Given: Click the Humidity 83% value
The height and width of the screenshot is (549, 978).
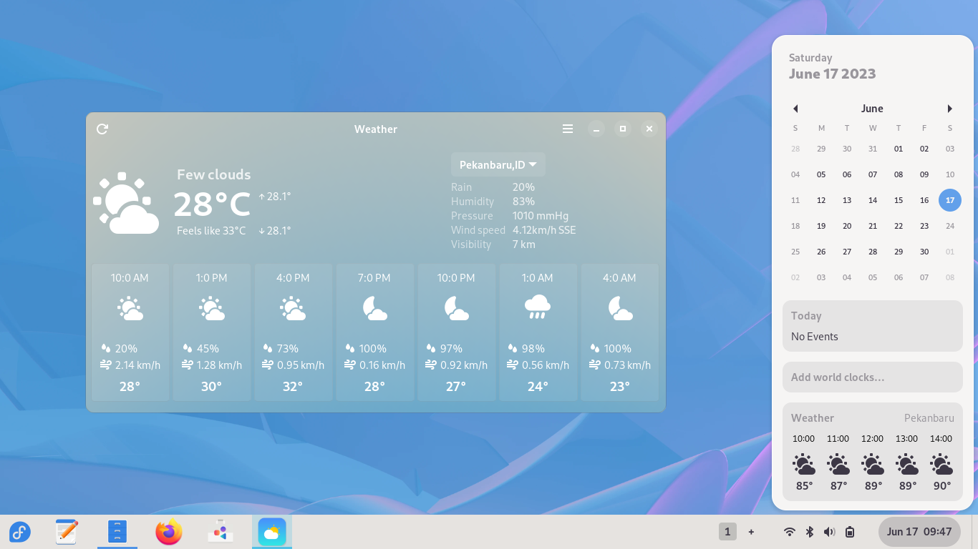Looking at the screenshot, I should (x=524, y=202).
